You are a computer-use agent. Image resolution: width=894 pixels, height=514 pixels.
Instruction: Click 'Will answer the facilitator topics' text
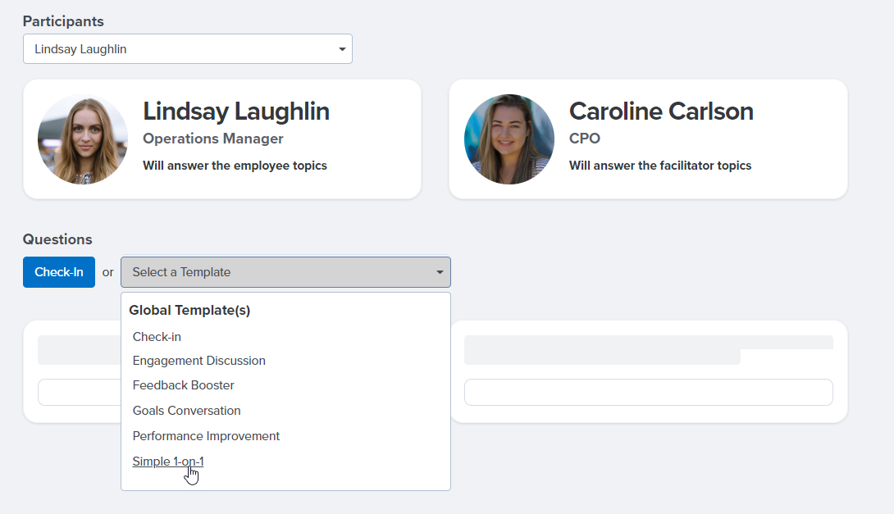660,166
